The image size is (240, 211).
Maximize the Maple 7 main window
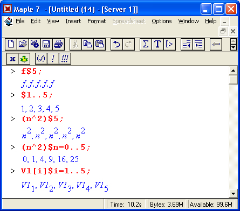pyautogui.click(x=218, y=9)
